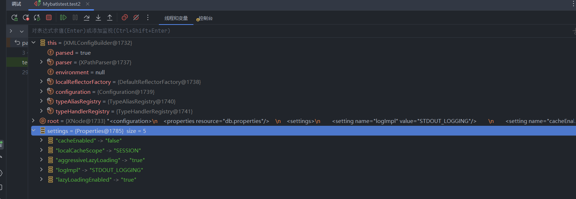Click the highlighted 'te' frame row
This screenshot has height=199, width=576.
tap(17, 62)
